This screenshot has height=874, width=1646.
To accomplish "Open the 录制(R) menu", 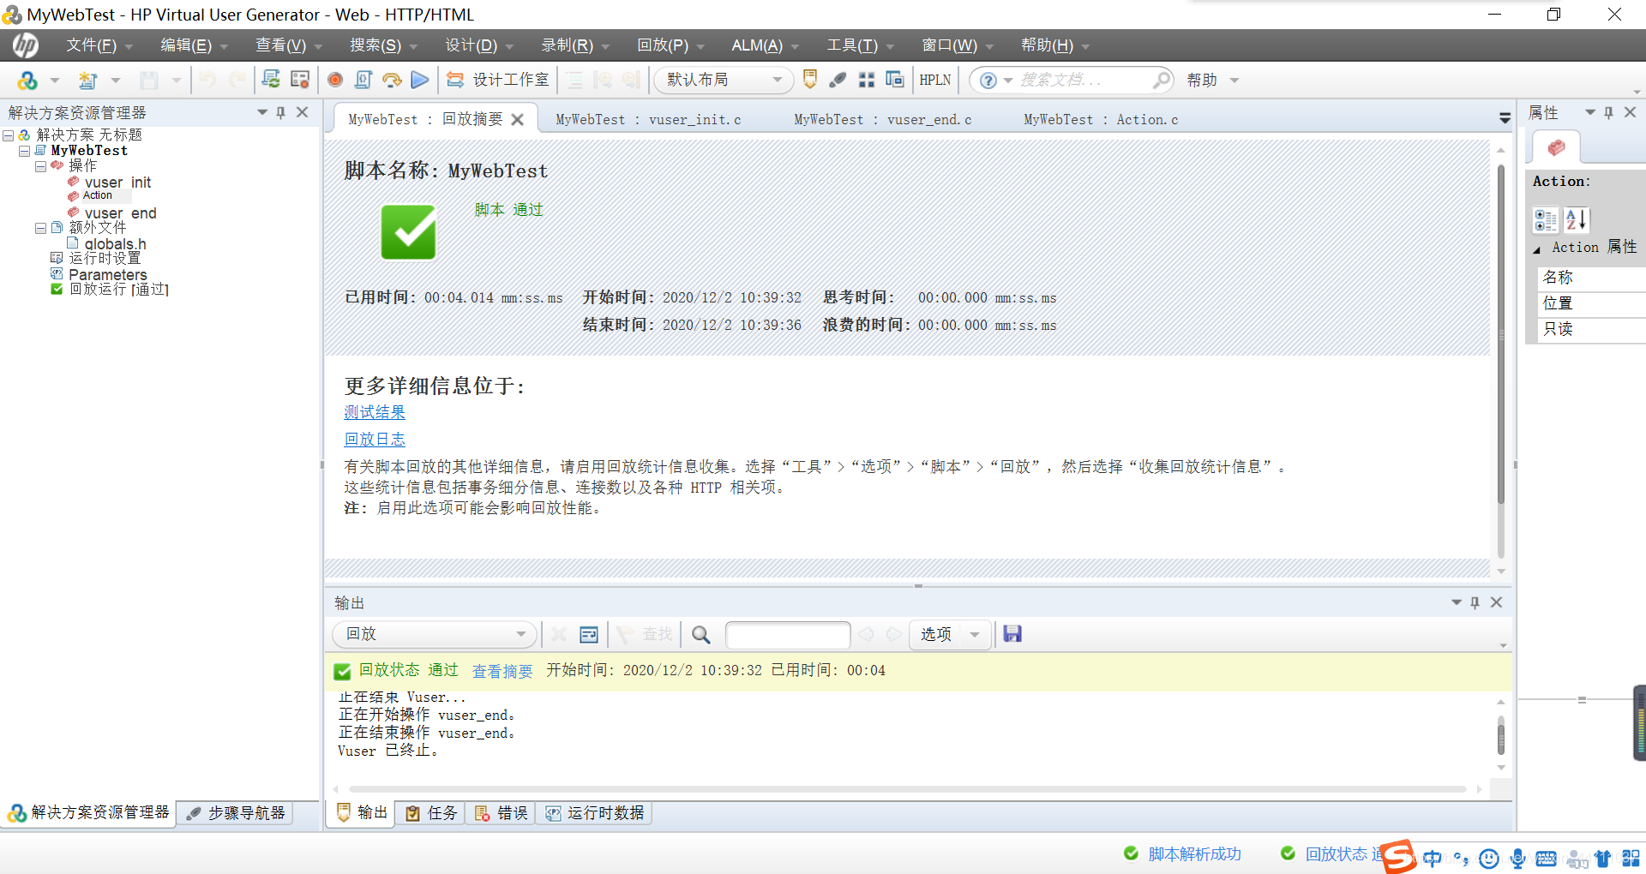I will (574, 45).
